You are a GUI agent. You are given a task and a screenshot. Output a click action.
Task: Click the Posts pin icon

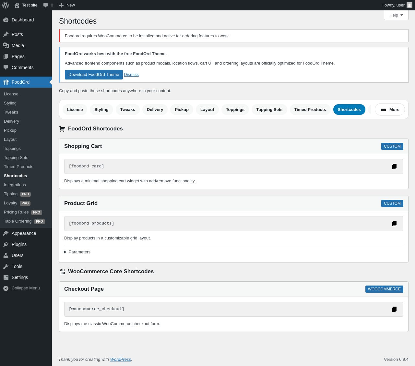point(6,34)
